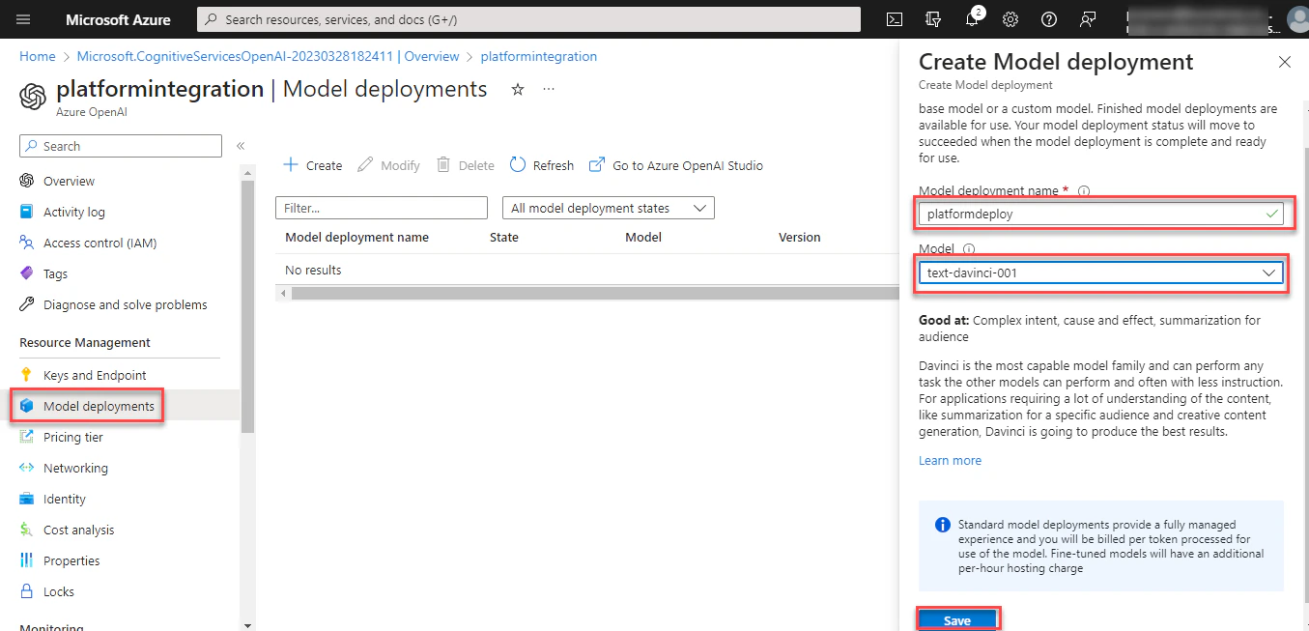
Task: Click sidebar scrollbar down arrow
Action: pyautogui.click(x=248, y=624)
